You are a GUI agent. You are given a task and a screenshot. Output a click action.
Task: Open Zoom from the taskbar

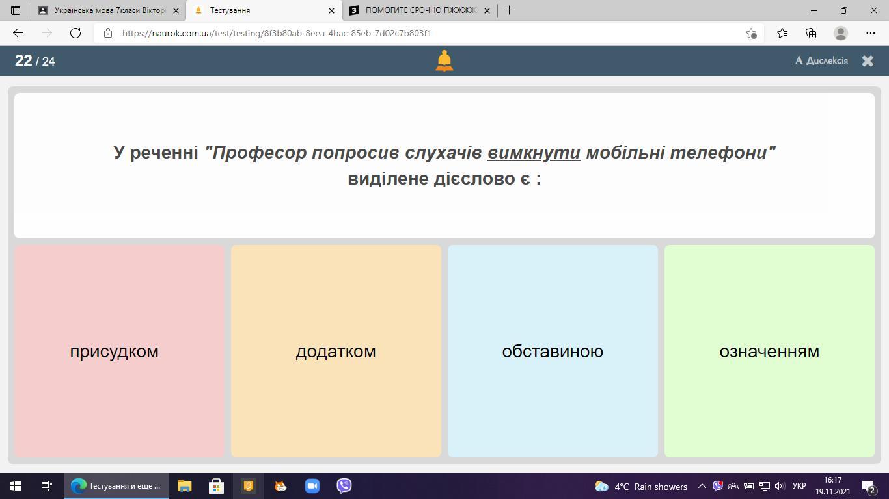[x=312, y=486]
